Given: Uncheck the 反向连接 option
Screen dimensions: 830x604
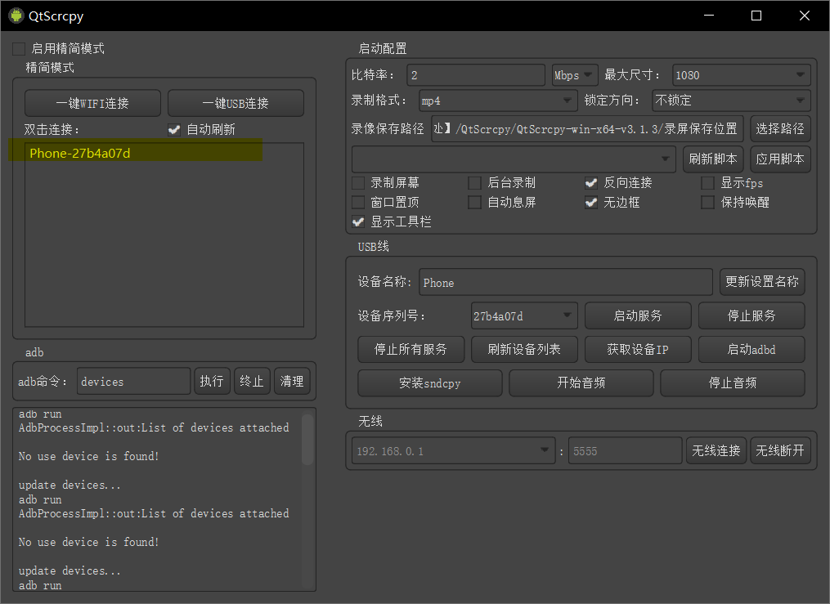Looking at the screenshot, I should pyautogui.click(x=591, y=183).
